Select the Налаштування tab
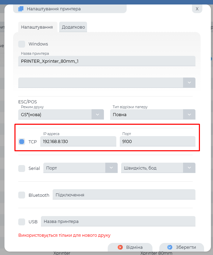This screenshot has width=213, height=255. [37, 27]
